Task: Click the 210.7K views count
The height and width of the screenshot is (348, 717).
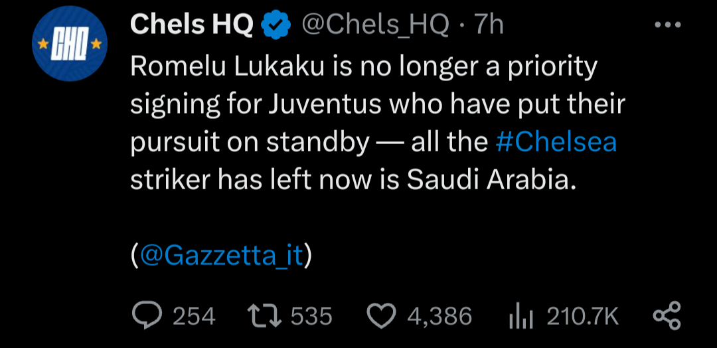Action: [582, 317]
